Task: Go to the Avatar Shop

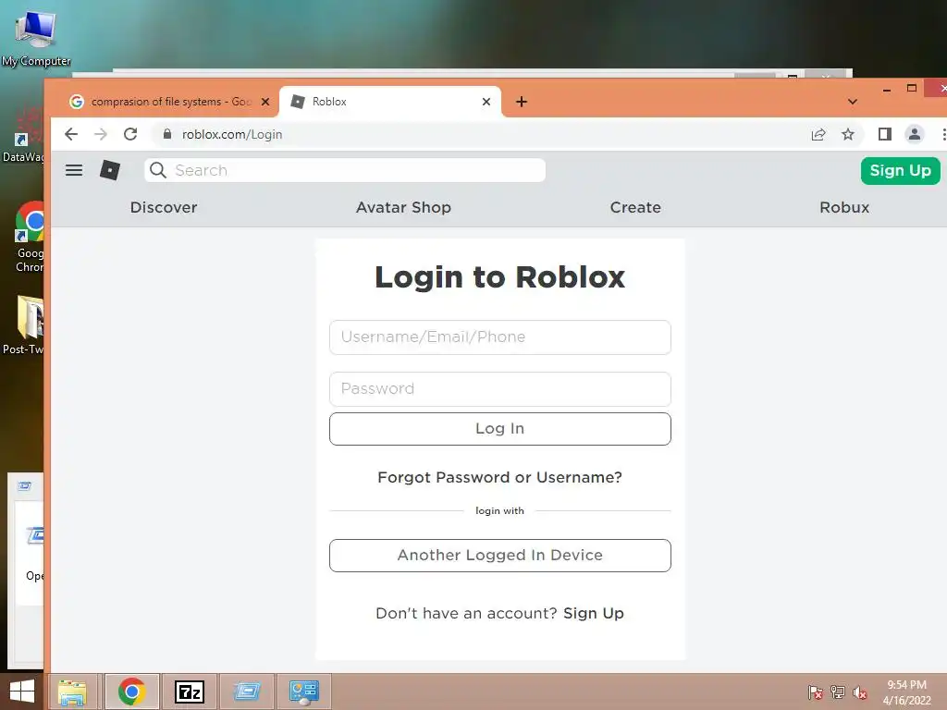Action: (403, 207)
